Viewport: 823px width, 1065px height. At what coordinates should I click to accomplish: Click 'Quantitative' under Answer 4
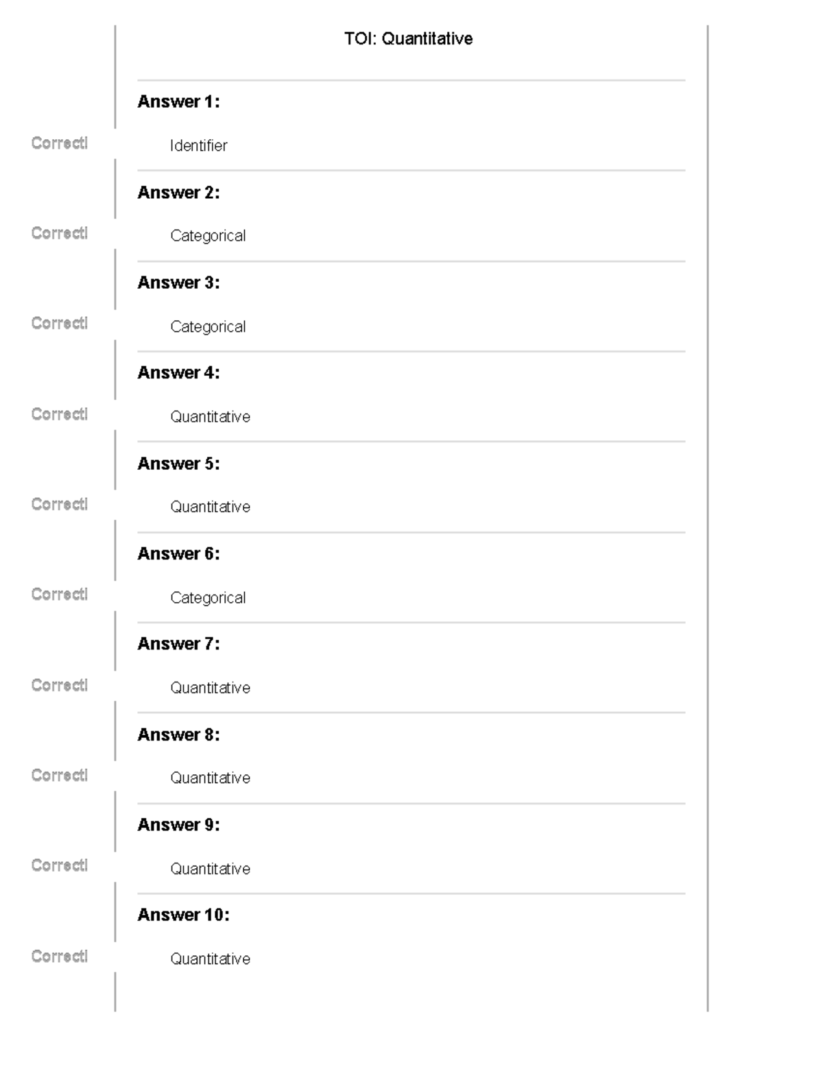210,416
